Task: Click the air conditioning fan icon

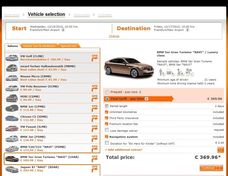Action: (x=189, y=72)
